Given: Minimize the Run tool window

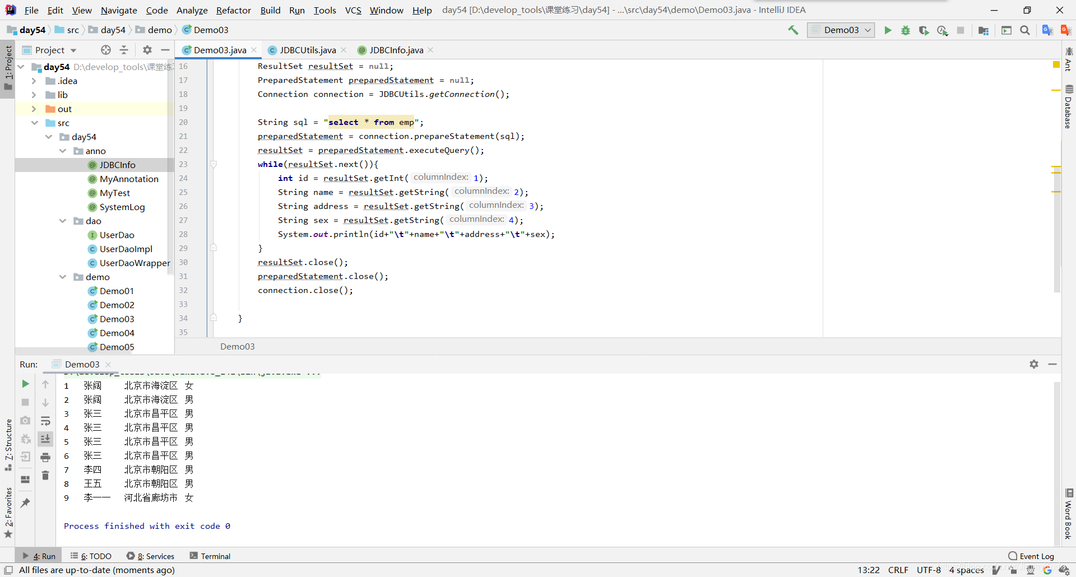Looking at the screenshot, I should [1052, 364].
